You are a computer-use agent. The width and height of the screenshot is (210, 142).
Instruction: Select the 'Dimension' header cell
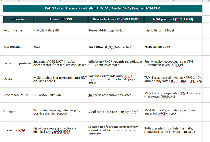point(18,19)
